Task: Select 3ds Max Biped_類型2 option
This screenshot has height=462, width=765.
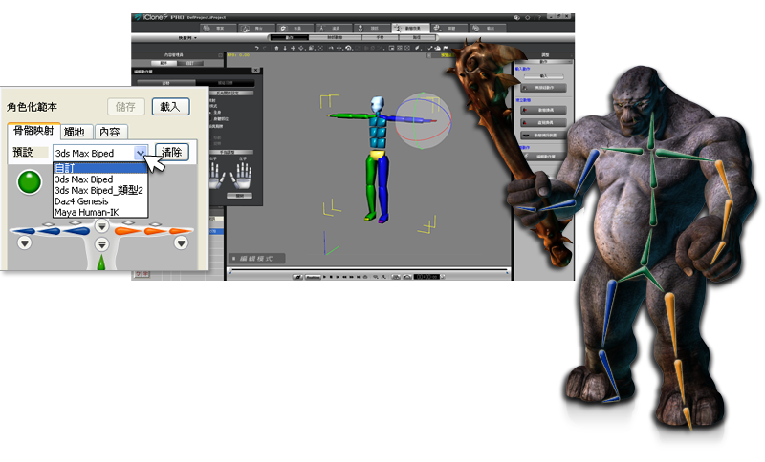Action: click(x=99, y=190)
